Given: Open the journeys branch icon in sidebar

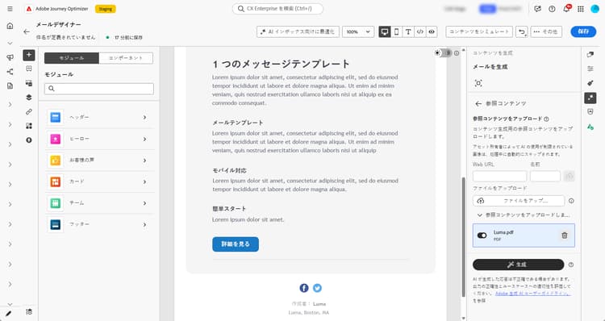Looking at the screenshot, I should coord(10,71).
